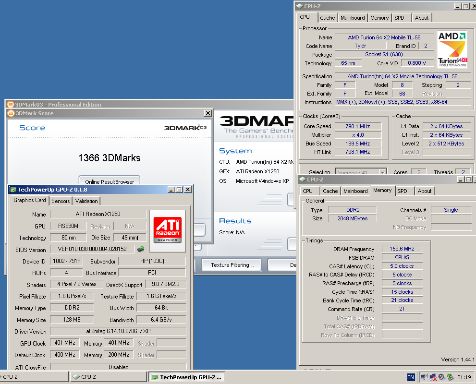
Task: Click the top CPU-Z window title icon
Action: pyautogui.click(x=300, y=6)
